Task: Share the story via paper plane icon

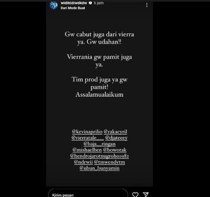Action: 145,195
